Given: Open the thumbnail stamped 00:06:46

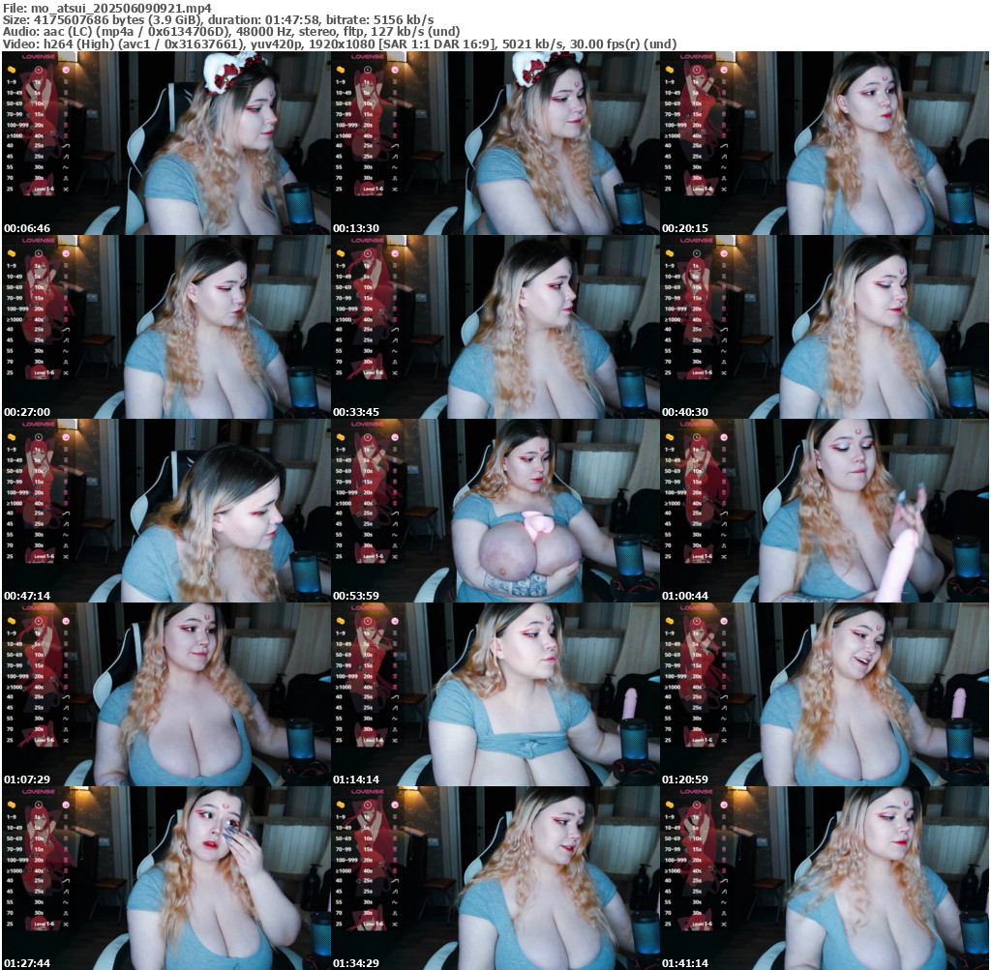Looking at the screenshot, I should [166, 143].
